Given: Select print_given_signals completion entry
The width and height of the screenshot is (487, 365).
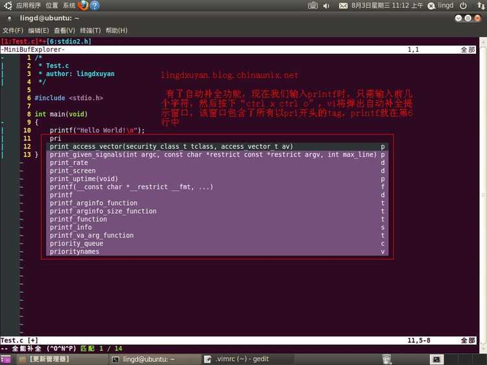Looking at the screenshot, I should [x=217, y=155].
